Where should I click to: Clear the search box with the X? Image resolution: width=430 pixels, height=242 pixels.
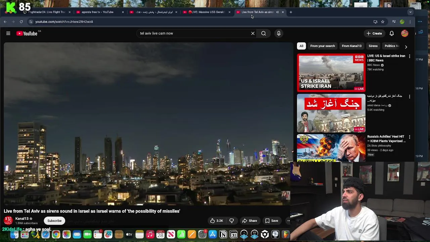[253, 33]
